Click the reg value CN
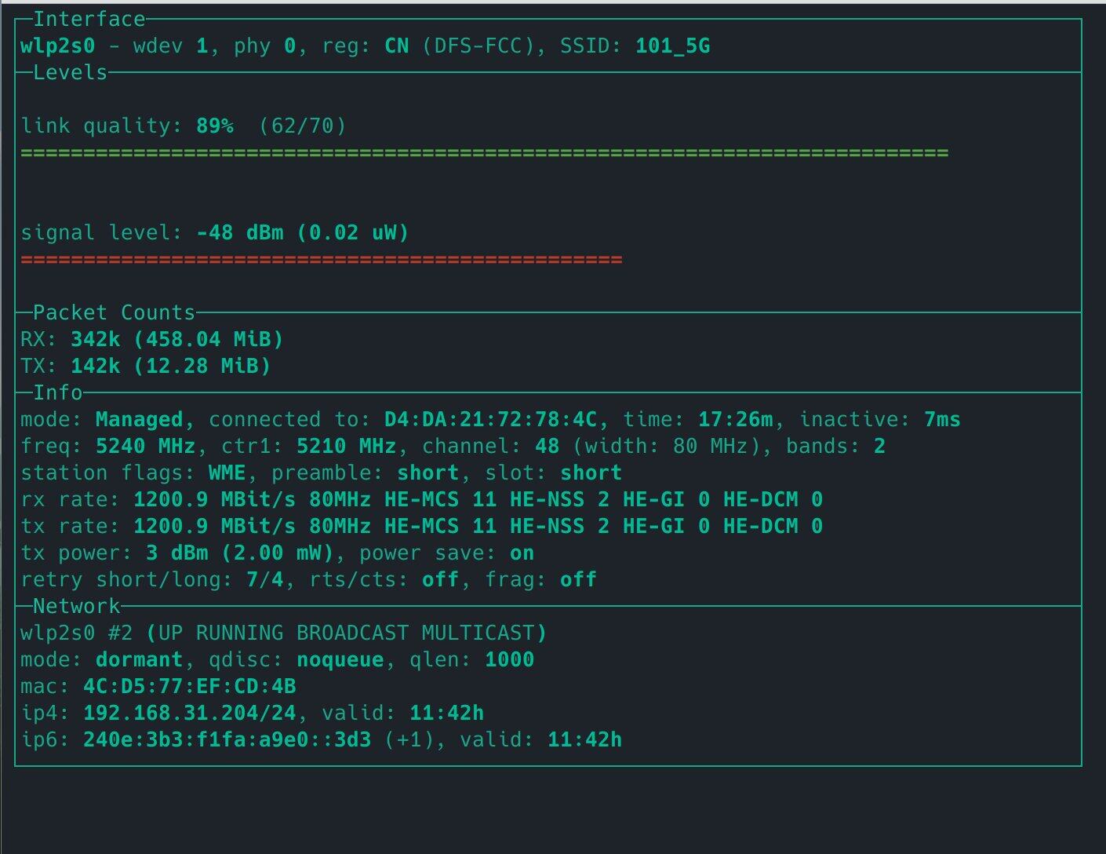 click(x=397, y=46)
